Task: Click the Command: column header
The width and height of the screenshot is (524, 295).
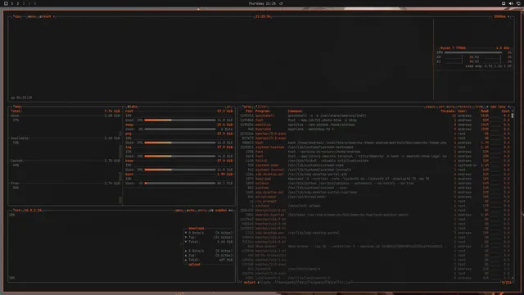Action: click(x=296, y=111)
